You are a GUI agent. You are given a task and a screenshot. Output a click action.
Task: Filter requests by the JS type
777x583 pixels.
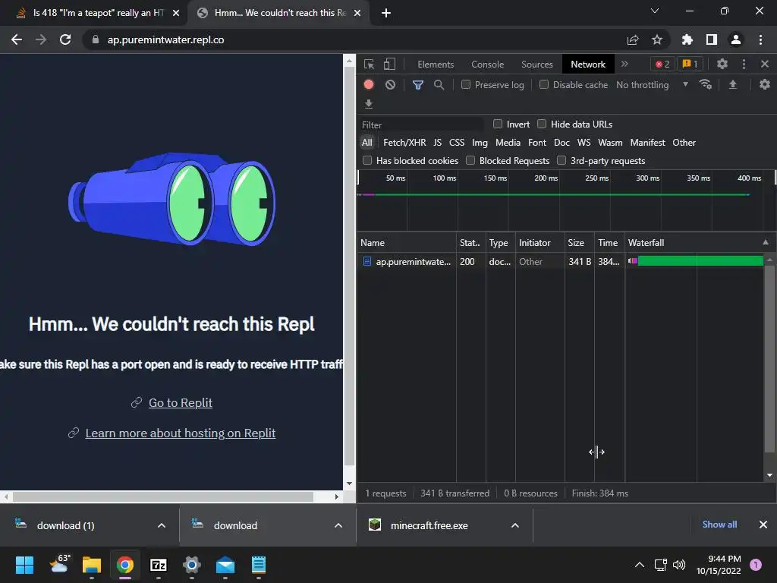point(438,143)
